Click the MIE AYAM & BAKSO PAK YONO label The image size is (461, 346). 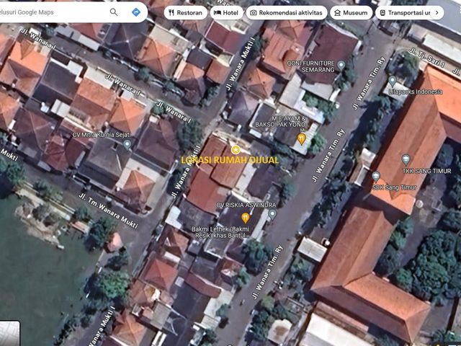click(280, 122)
